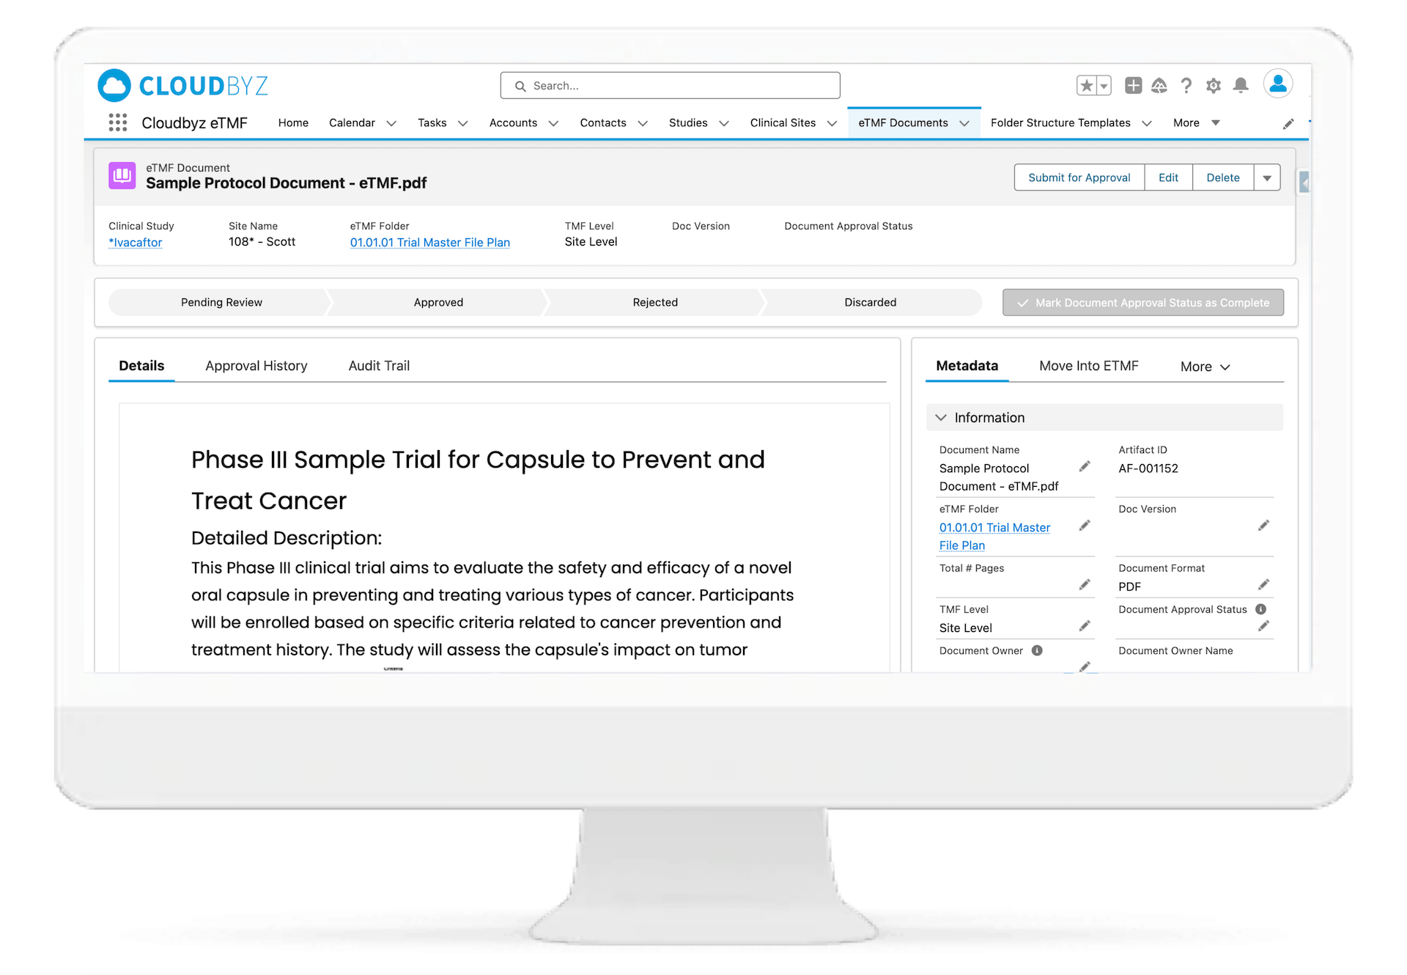Open the app launcher dots grid
Viewport: 1407px width, 975px height.
[117, 122]
